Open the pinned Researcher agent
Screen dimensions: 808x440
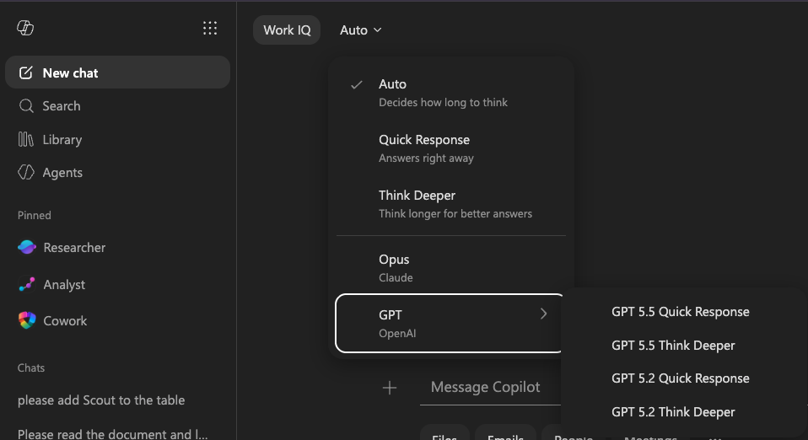point(117,247)
